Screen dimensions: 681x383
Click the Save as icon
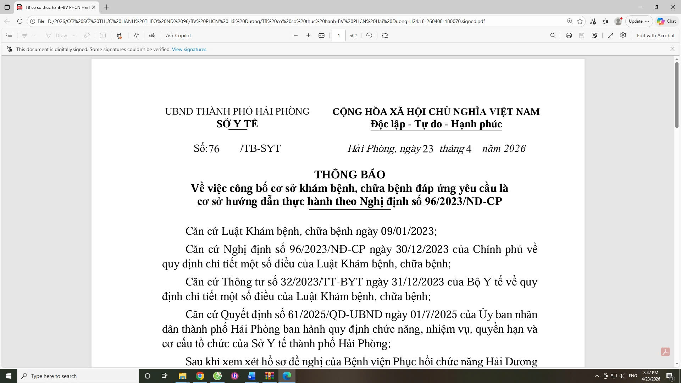(594, 35)
